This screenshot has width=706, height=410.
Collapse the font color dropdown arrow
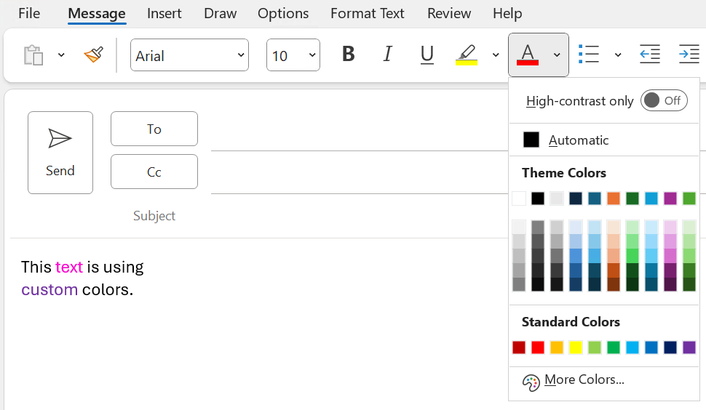coord(557,55)
